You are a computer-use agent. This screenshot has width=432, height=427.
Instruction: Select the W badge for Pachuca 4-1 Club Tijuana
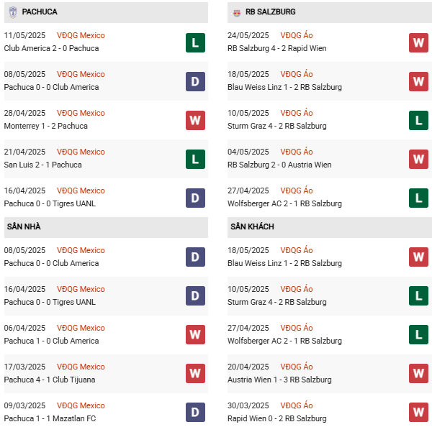(x=195, y=374)
